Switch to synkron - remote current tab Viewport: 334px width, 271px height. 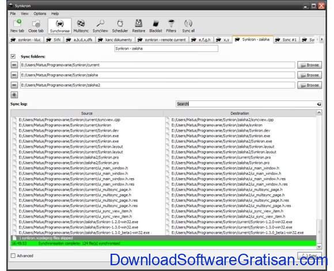(162, 40)
